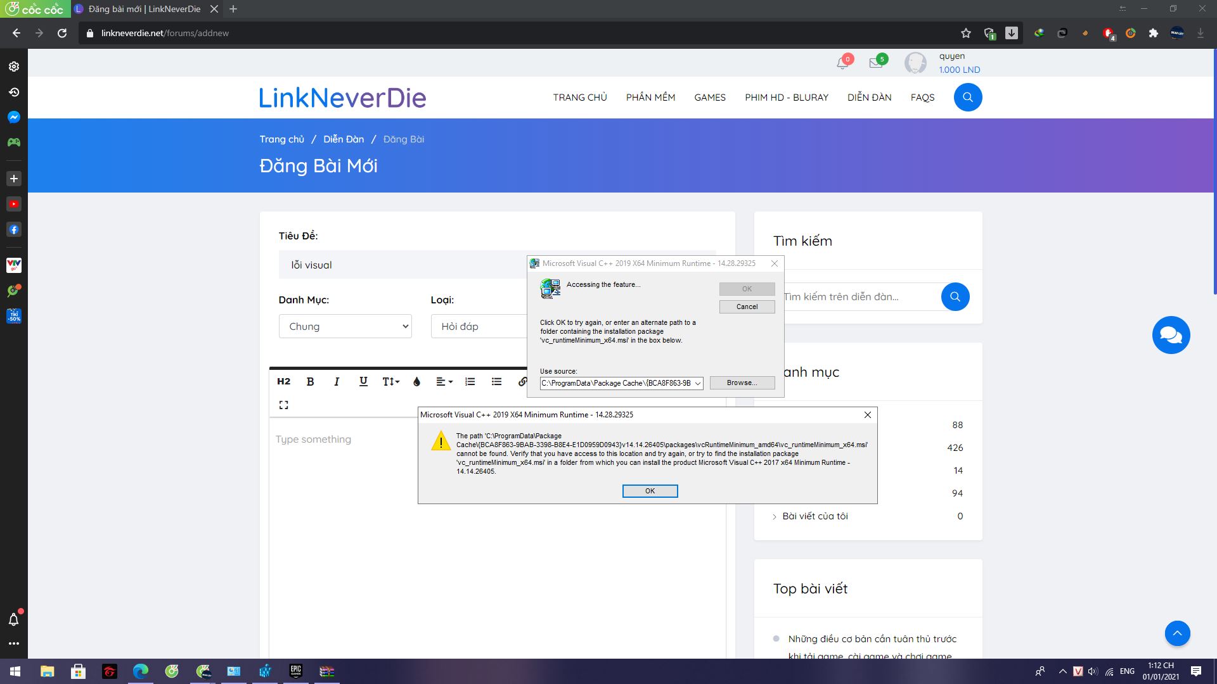The width and height of the screenshot is (1217, 684).
Task: Click the italic formatting icon
Action: [x=337, y=381]
